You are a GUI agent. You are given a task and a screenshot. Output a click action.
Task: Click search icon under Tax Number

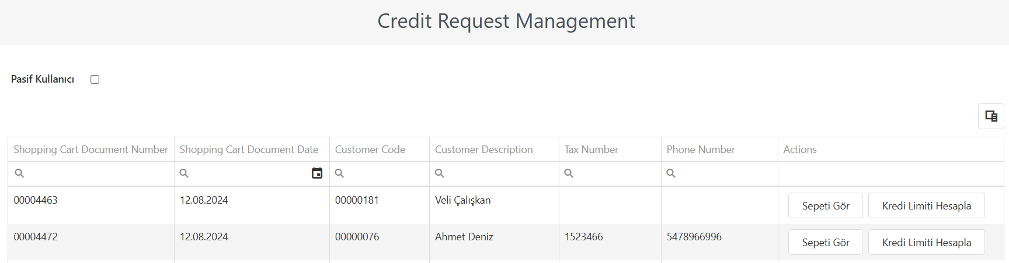click(x=569, y=173)
